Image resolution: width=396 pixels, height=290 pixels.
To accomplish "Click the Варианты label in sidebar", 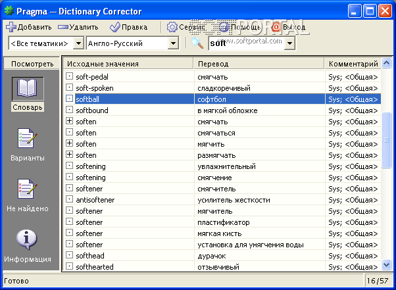I will (28, 158).
